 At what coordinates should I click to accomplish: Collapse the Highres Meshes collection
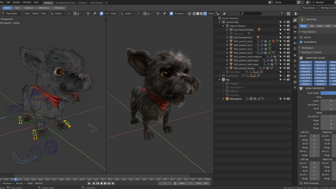[223, 26]
